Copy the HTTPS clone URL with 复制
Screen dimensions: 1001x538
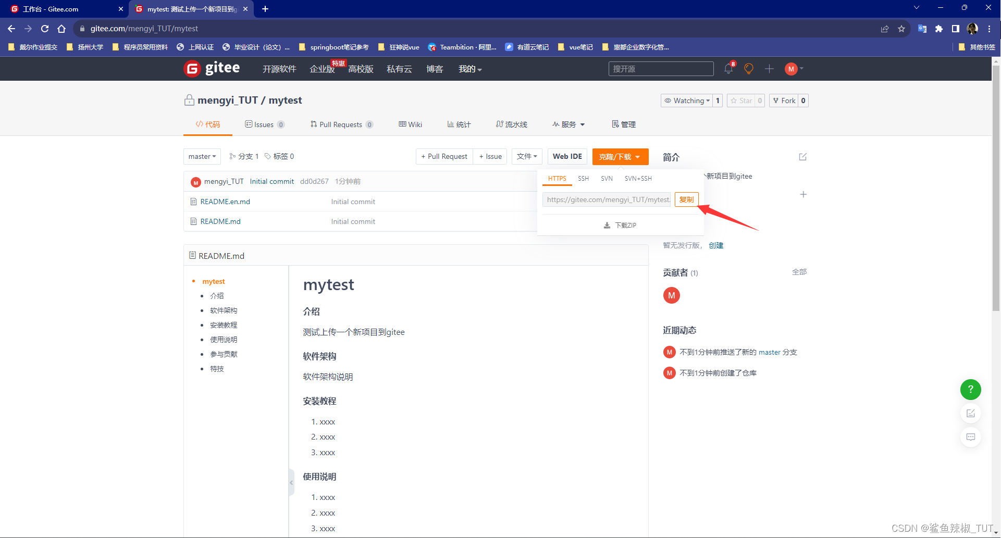[x=686, y=199]
